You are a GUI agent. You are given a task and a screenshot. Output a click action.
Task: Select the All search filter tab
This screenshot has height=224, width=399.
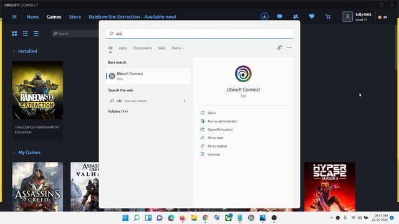pos(110,48)
